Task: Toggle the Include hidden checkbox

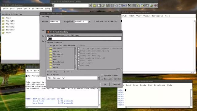Action: (102, 79)
